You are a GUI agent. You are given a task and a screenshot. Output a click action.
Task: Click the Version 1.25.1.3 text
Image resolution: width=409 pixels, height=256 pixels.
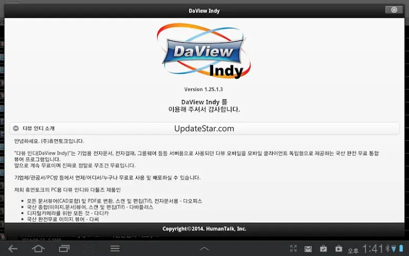[204, 89]
